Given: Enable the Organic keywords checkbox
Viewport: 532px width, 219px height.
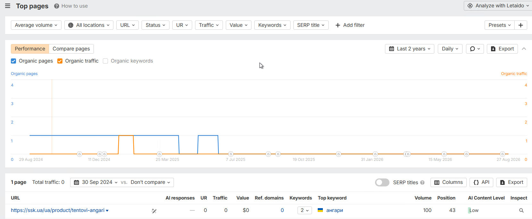Looking at the screenshot, I should click(x=105, y=61).
